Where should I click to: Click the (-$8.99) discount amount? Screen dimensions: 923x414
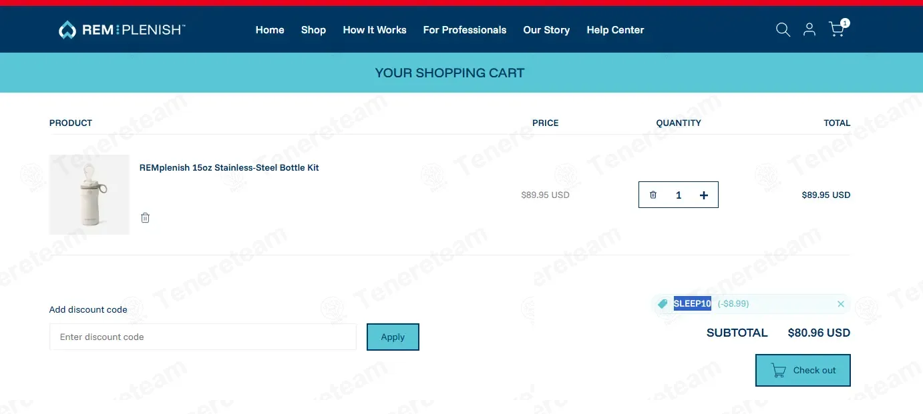click(733, 304)
